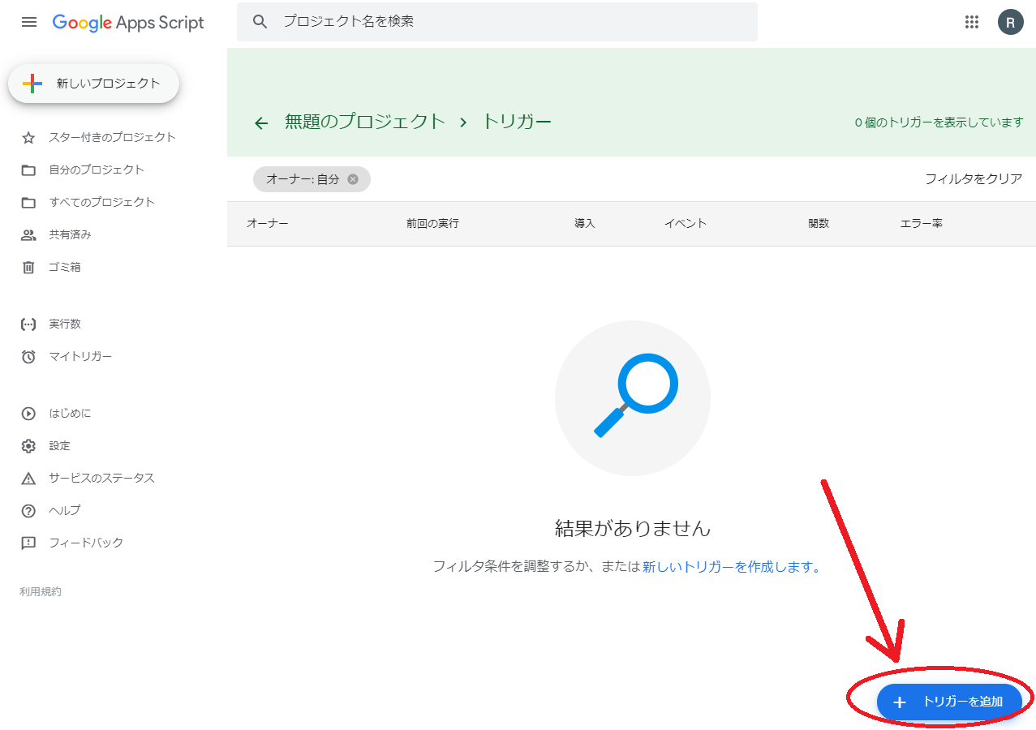Open 実行数 in sidebar
This screenshot has height=730, width=1036.
click(65, 324)
